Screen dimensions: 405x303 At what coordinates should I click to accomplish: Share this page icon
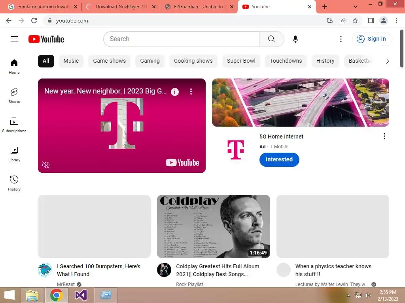(343, 21)
